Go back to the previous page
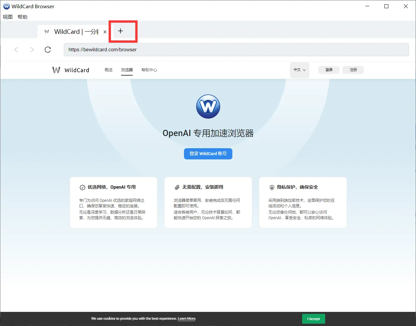 pos(16,50)
